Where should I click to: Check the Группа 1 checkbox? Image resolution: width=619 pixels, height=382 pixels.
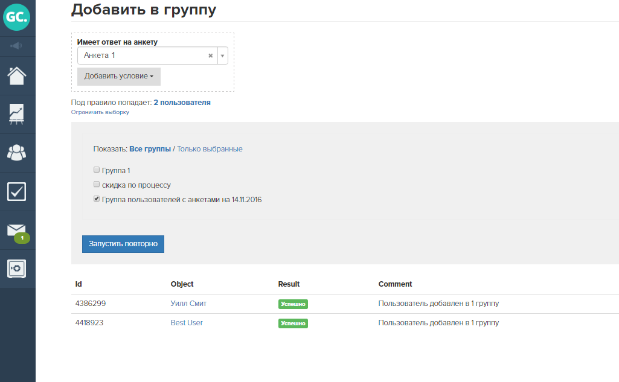(97, 170)
